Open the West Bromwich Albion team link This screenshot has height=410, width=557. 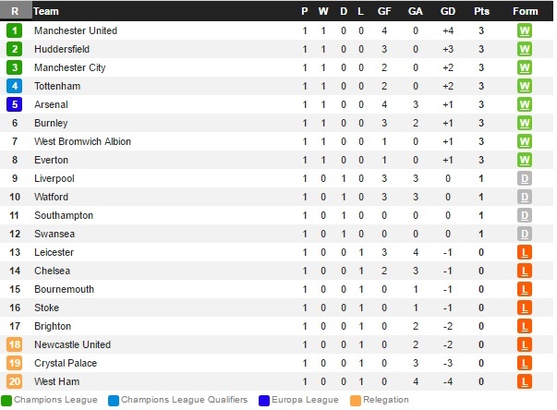[x=82, y=141]
